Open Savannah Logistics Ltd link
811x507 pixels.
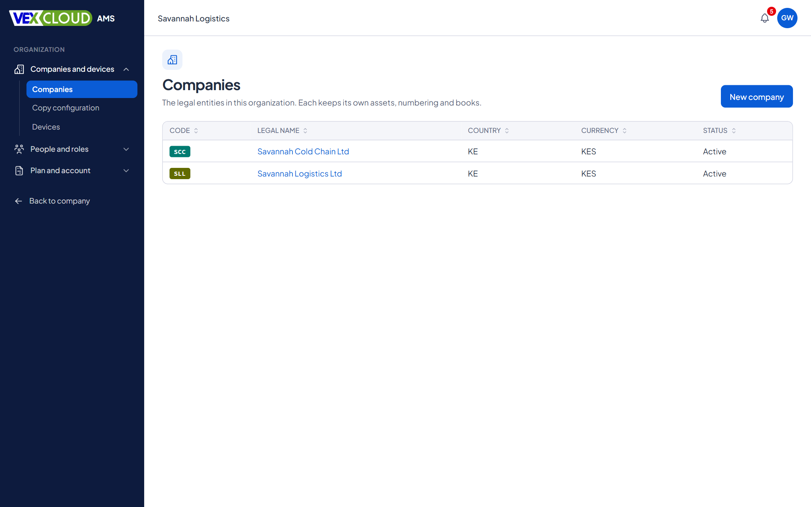click(300, 174)
